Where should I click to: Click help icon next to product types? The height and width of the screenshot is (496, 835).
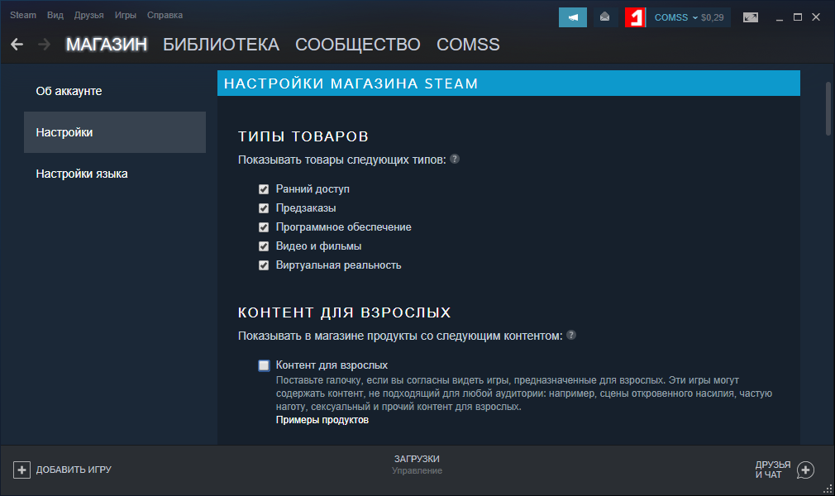pos(454,159)
